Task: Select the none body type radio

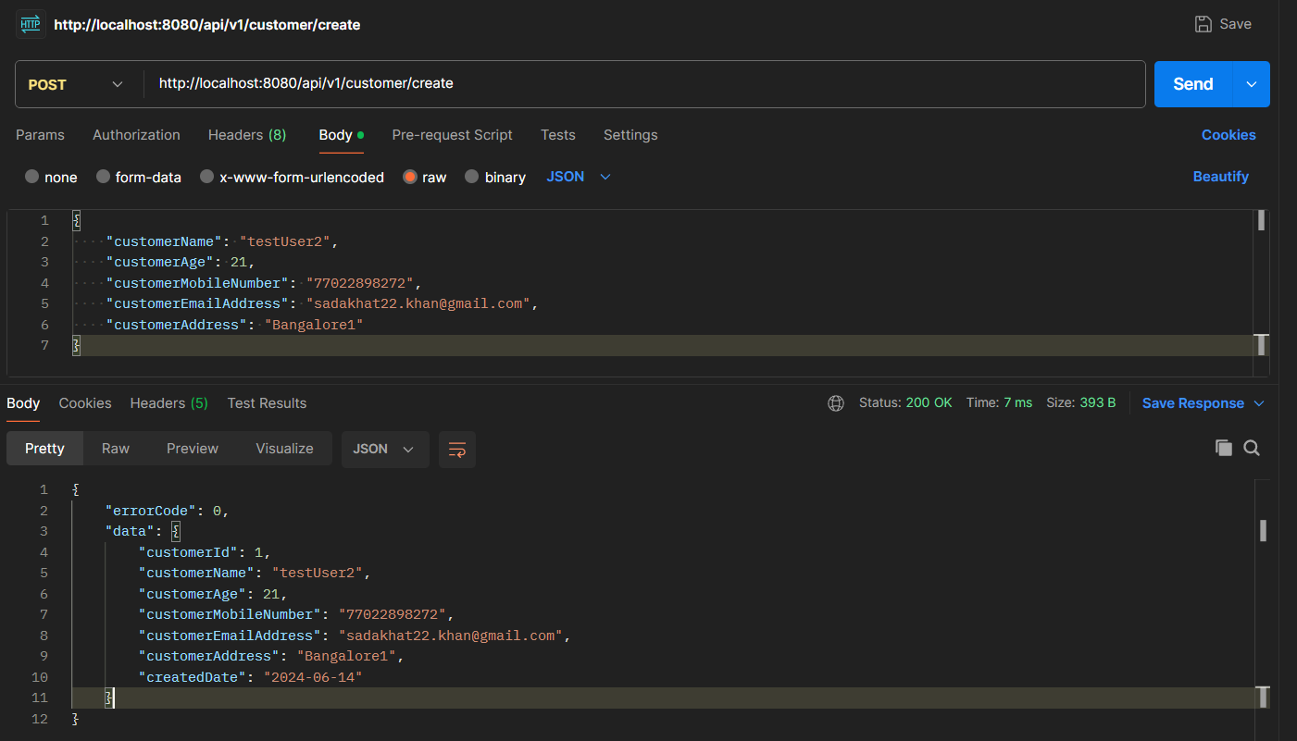Action: pyautogui.click(x=32, y=177)
